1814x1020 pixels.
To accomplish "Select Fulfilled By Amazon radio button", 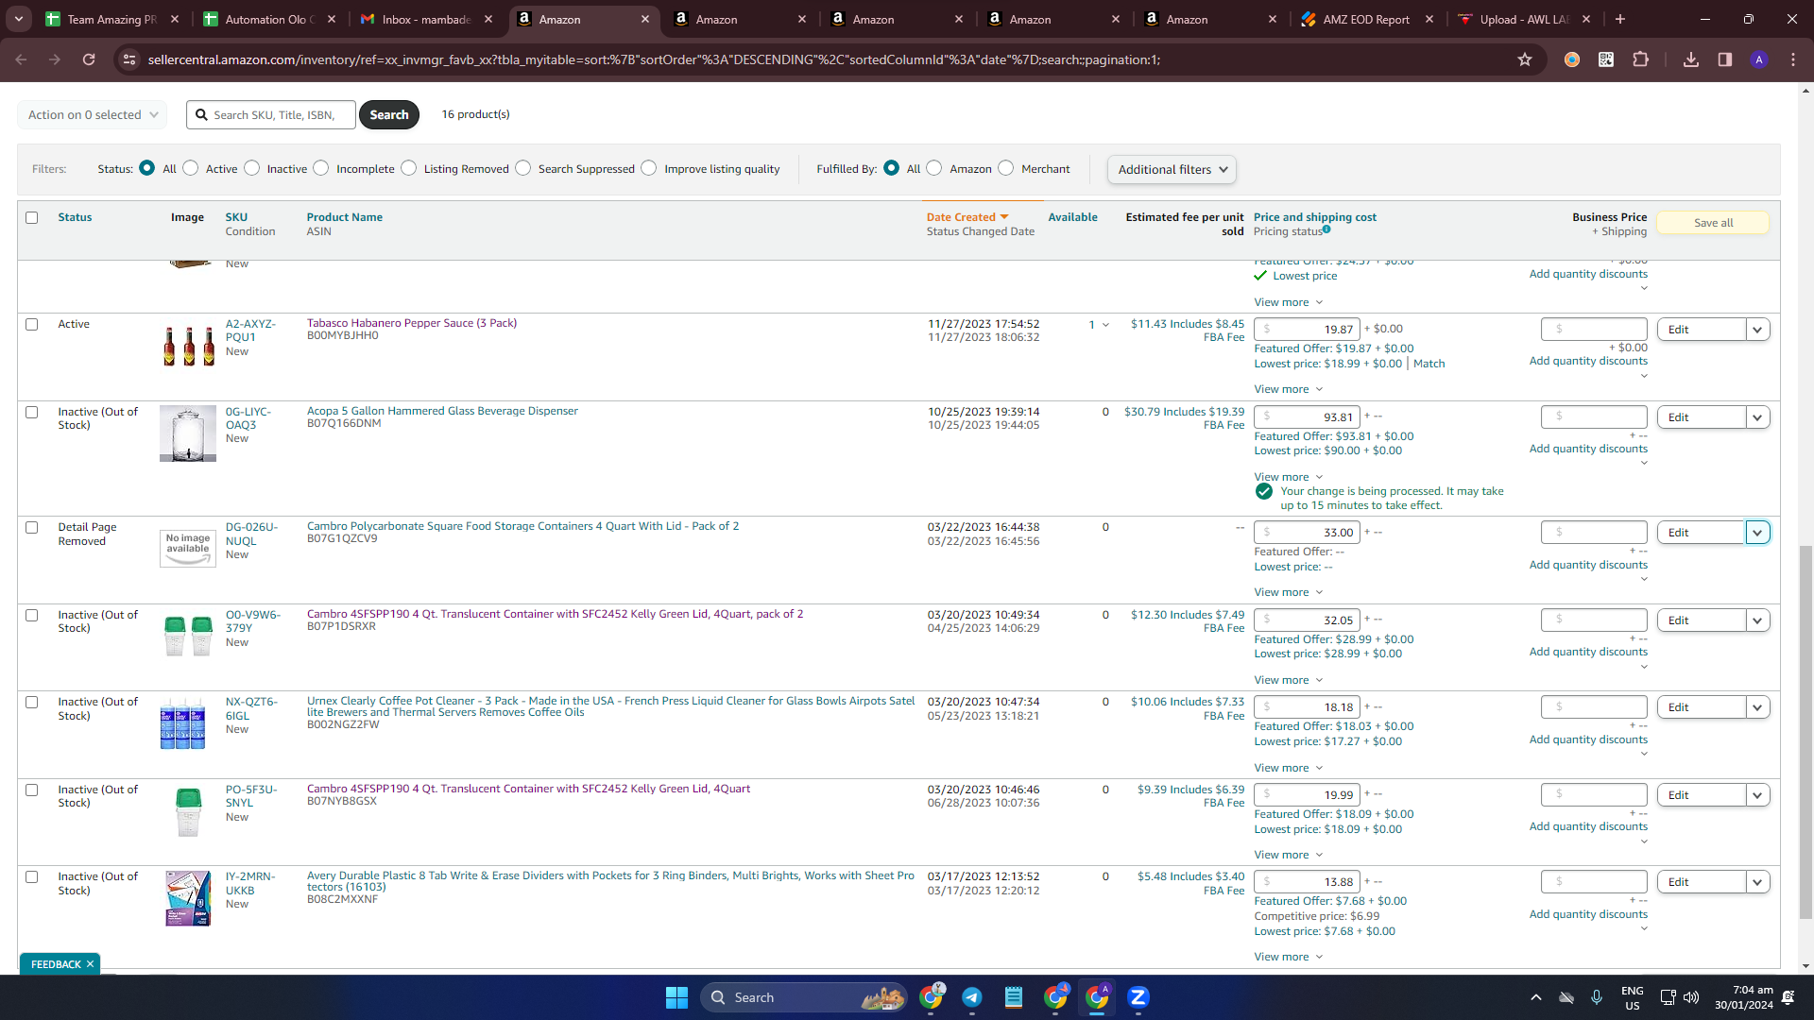I will click(x=934, y=168).
